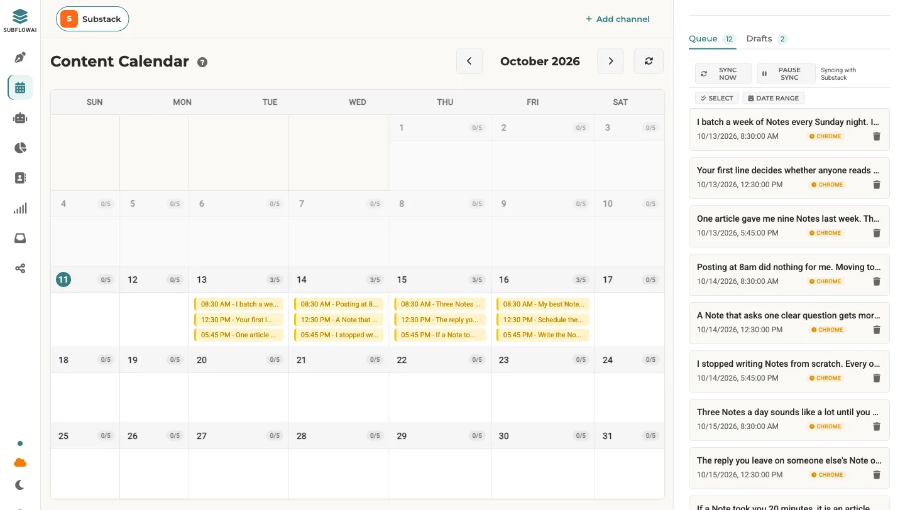Screen dimensions: 905x510
Task: Open the inbox tray icon in sidebar
Action: 20,238
